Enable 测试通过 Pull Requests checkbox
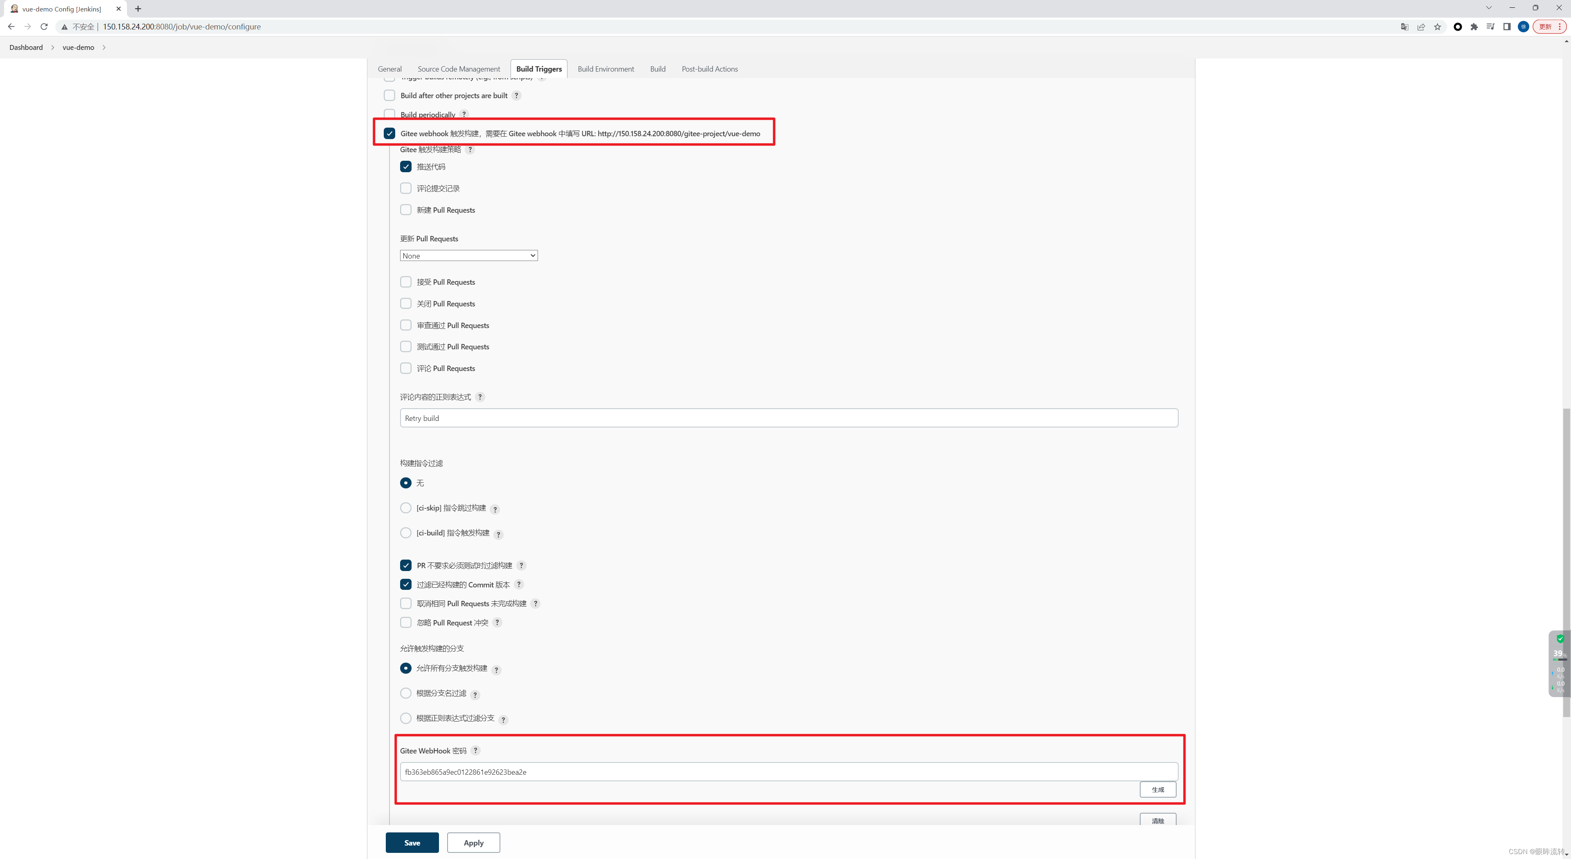Viewport: 1571px width, 859px height. click(x=405, y=346)
